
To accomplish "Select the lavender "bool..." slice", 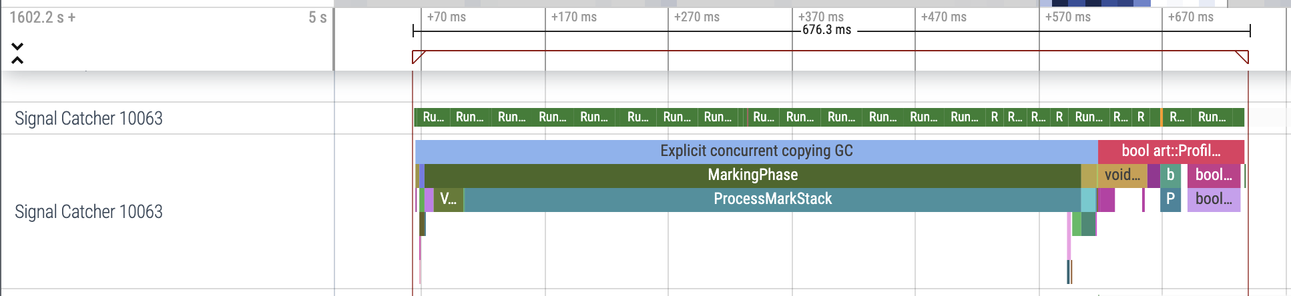I will [1214, 199].
